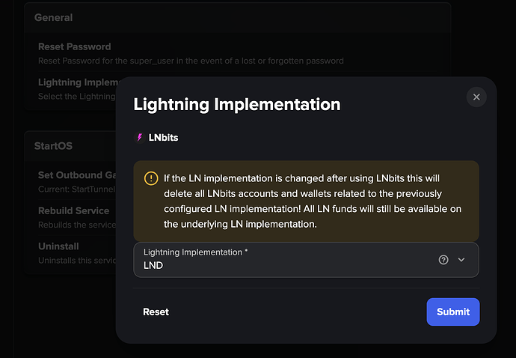Click the General section header
The width and height of the screenshot is (516, 358).
click(x=54, y=17)
